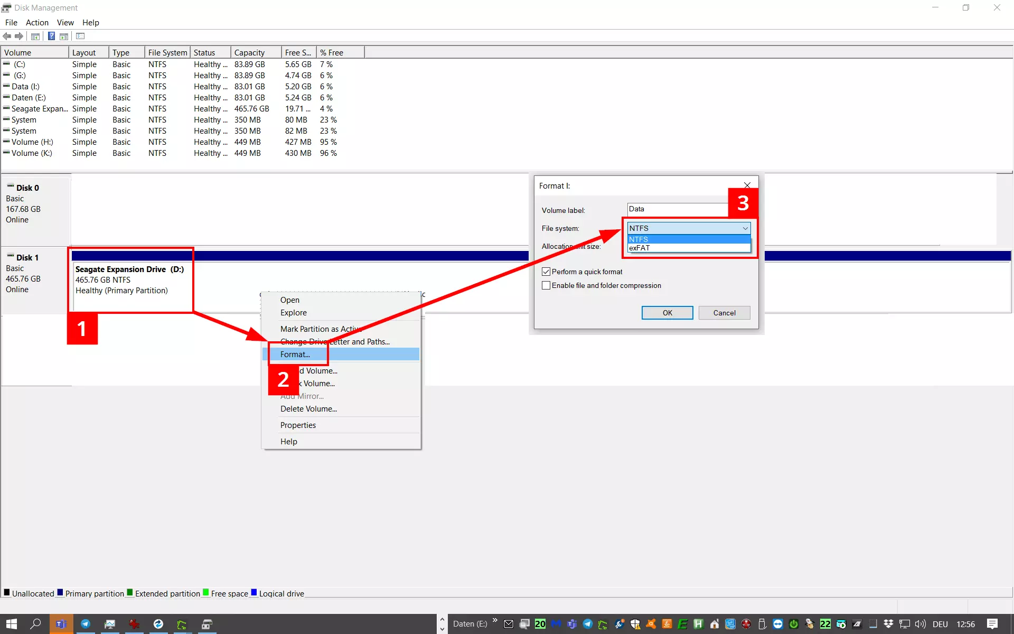The height and width of the screenshot is (634, 1014).
Task: Open Microsoft Teams in the taskbar
Action: [x=61, y=624]
